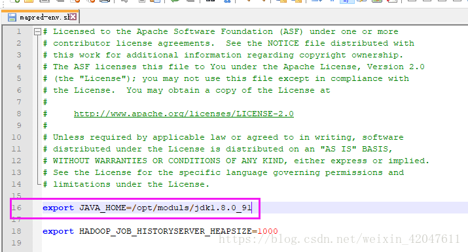The height and width of the screenshot is (252, 468).
Task: Click line number 10 in the margin
Action: coord(16,137)
